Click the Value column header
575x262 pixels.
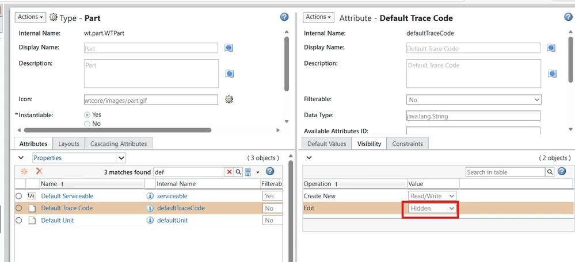pos(433,184)
